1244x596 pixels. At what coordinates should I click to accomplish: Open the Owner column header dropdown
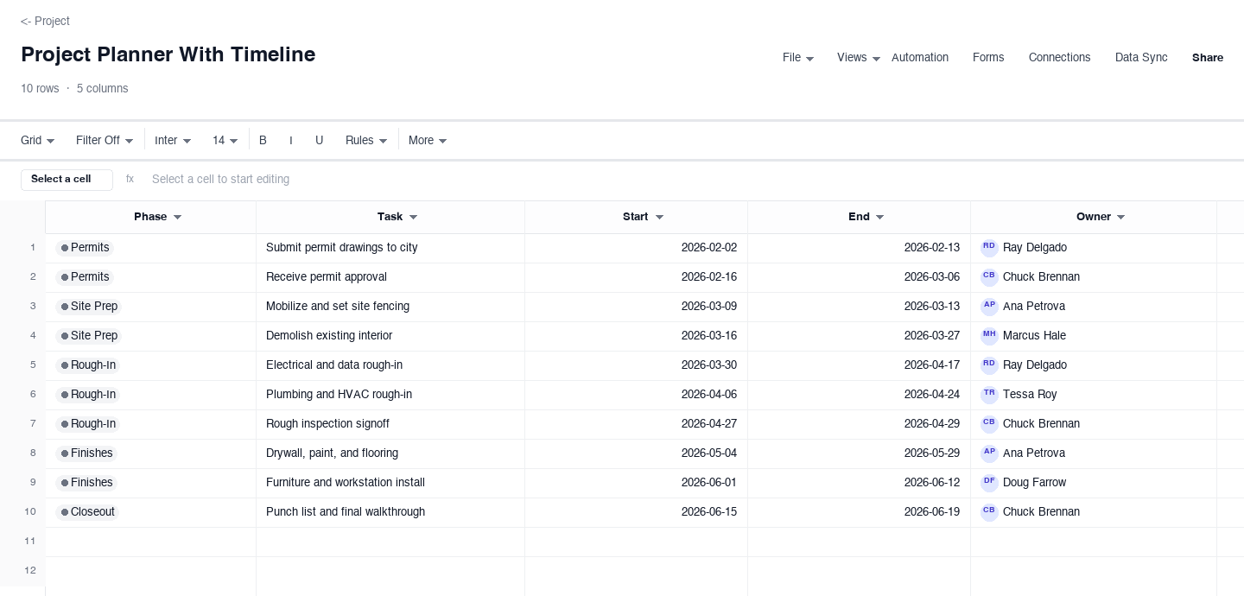(x=1120, y=217)
